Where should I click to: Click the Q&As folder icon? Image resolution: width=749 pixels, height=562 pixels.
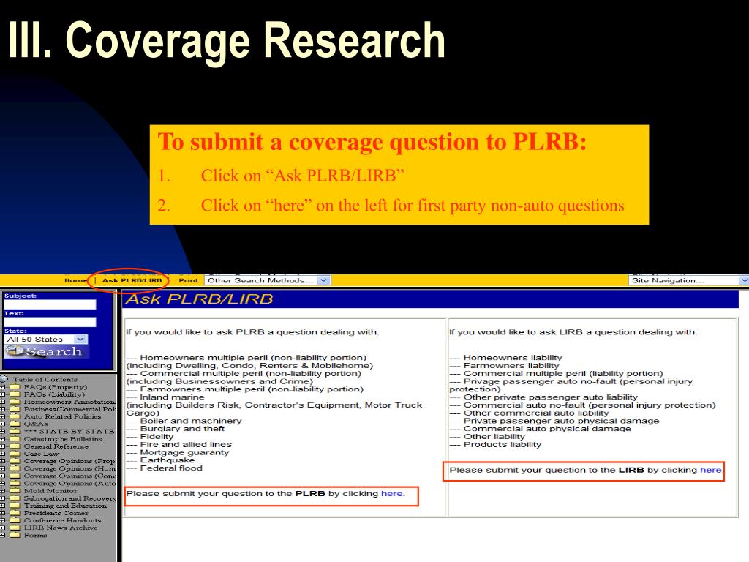pyautogui.click(x=16, y=424)
